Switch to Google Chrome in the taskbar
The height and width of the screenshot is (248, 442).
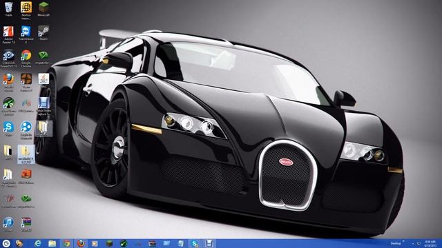[x=66, y=243]
